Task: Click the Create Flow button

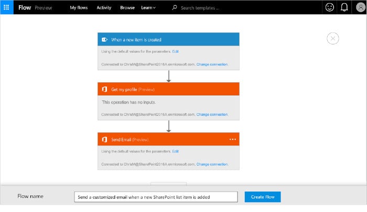Action: pyautogui.click(x=263, y=197)
